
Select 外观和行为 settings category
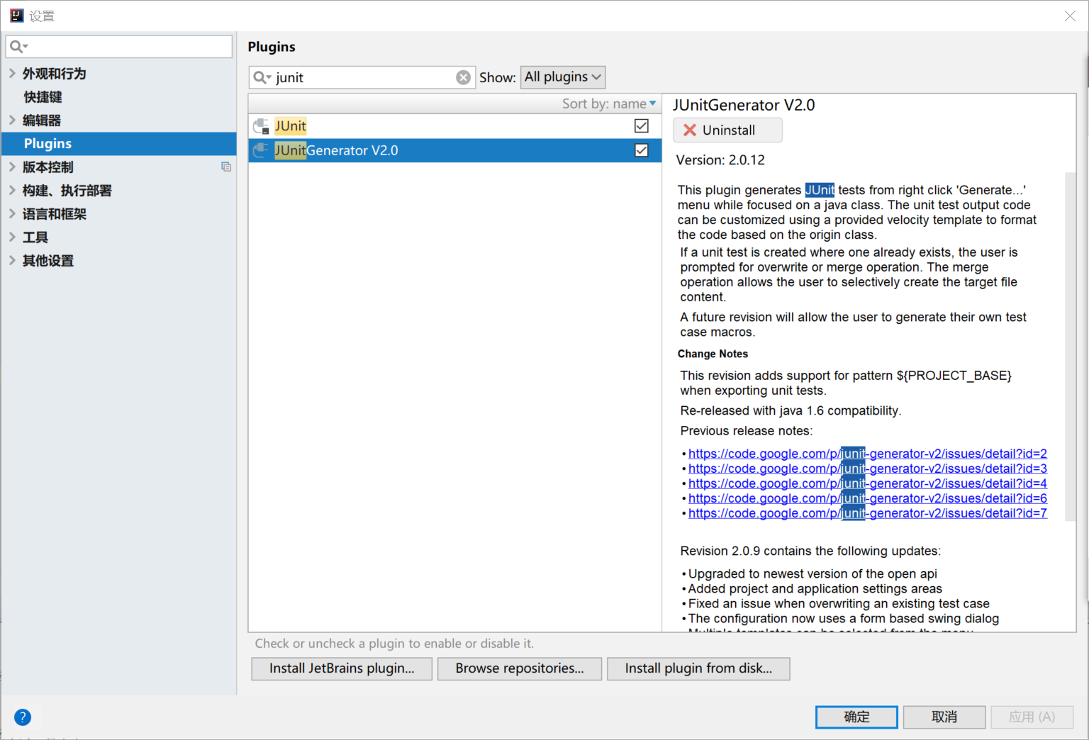click(54, 74)
